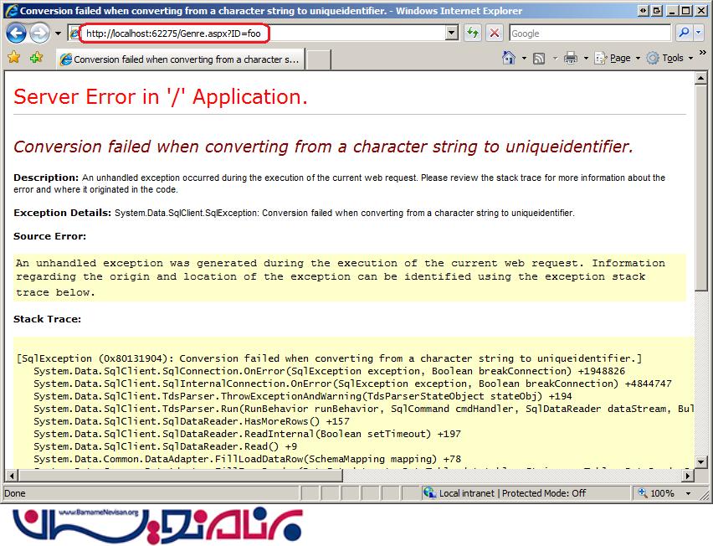Click the Print icon
The image size is (713, 546).
[x=571, y=58]
